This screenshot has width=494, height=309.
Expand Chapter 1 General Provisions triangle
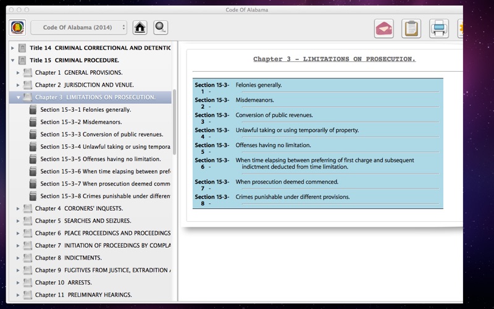point(18,72)
